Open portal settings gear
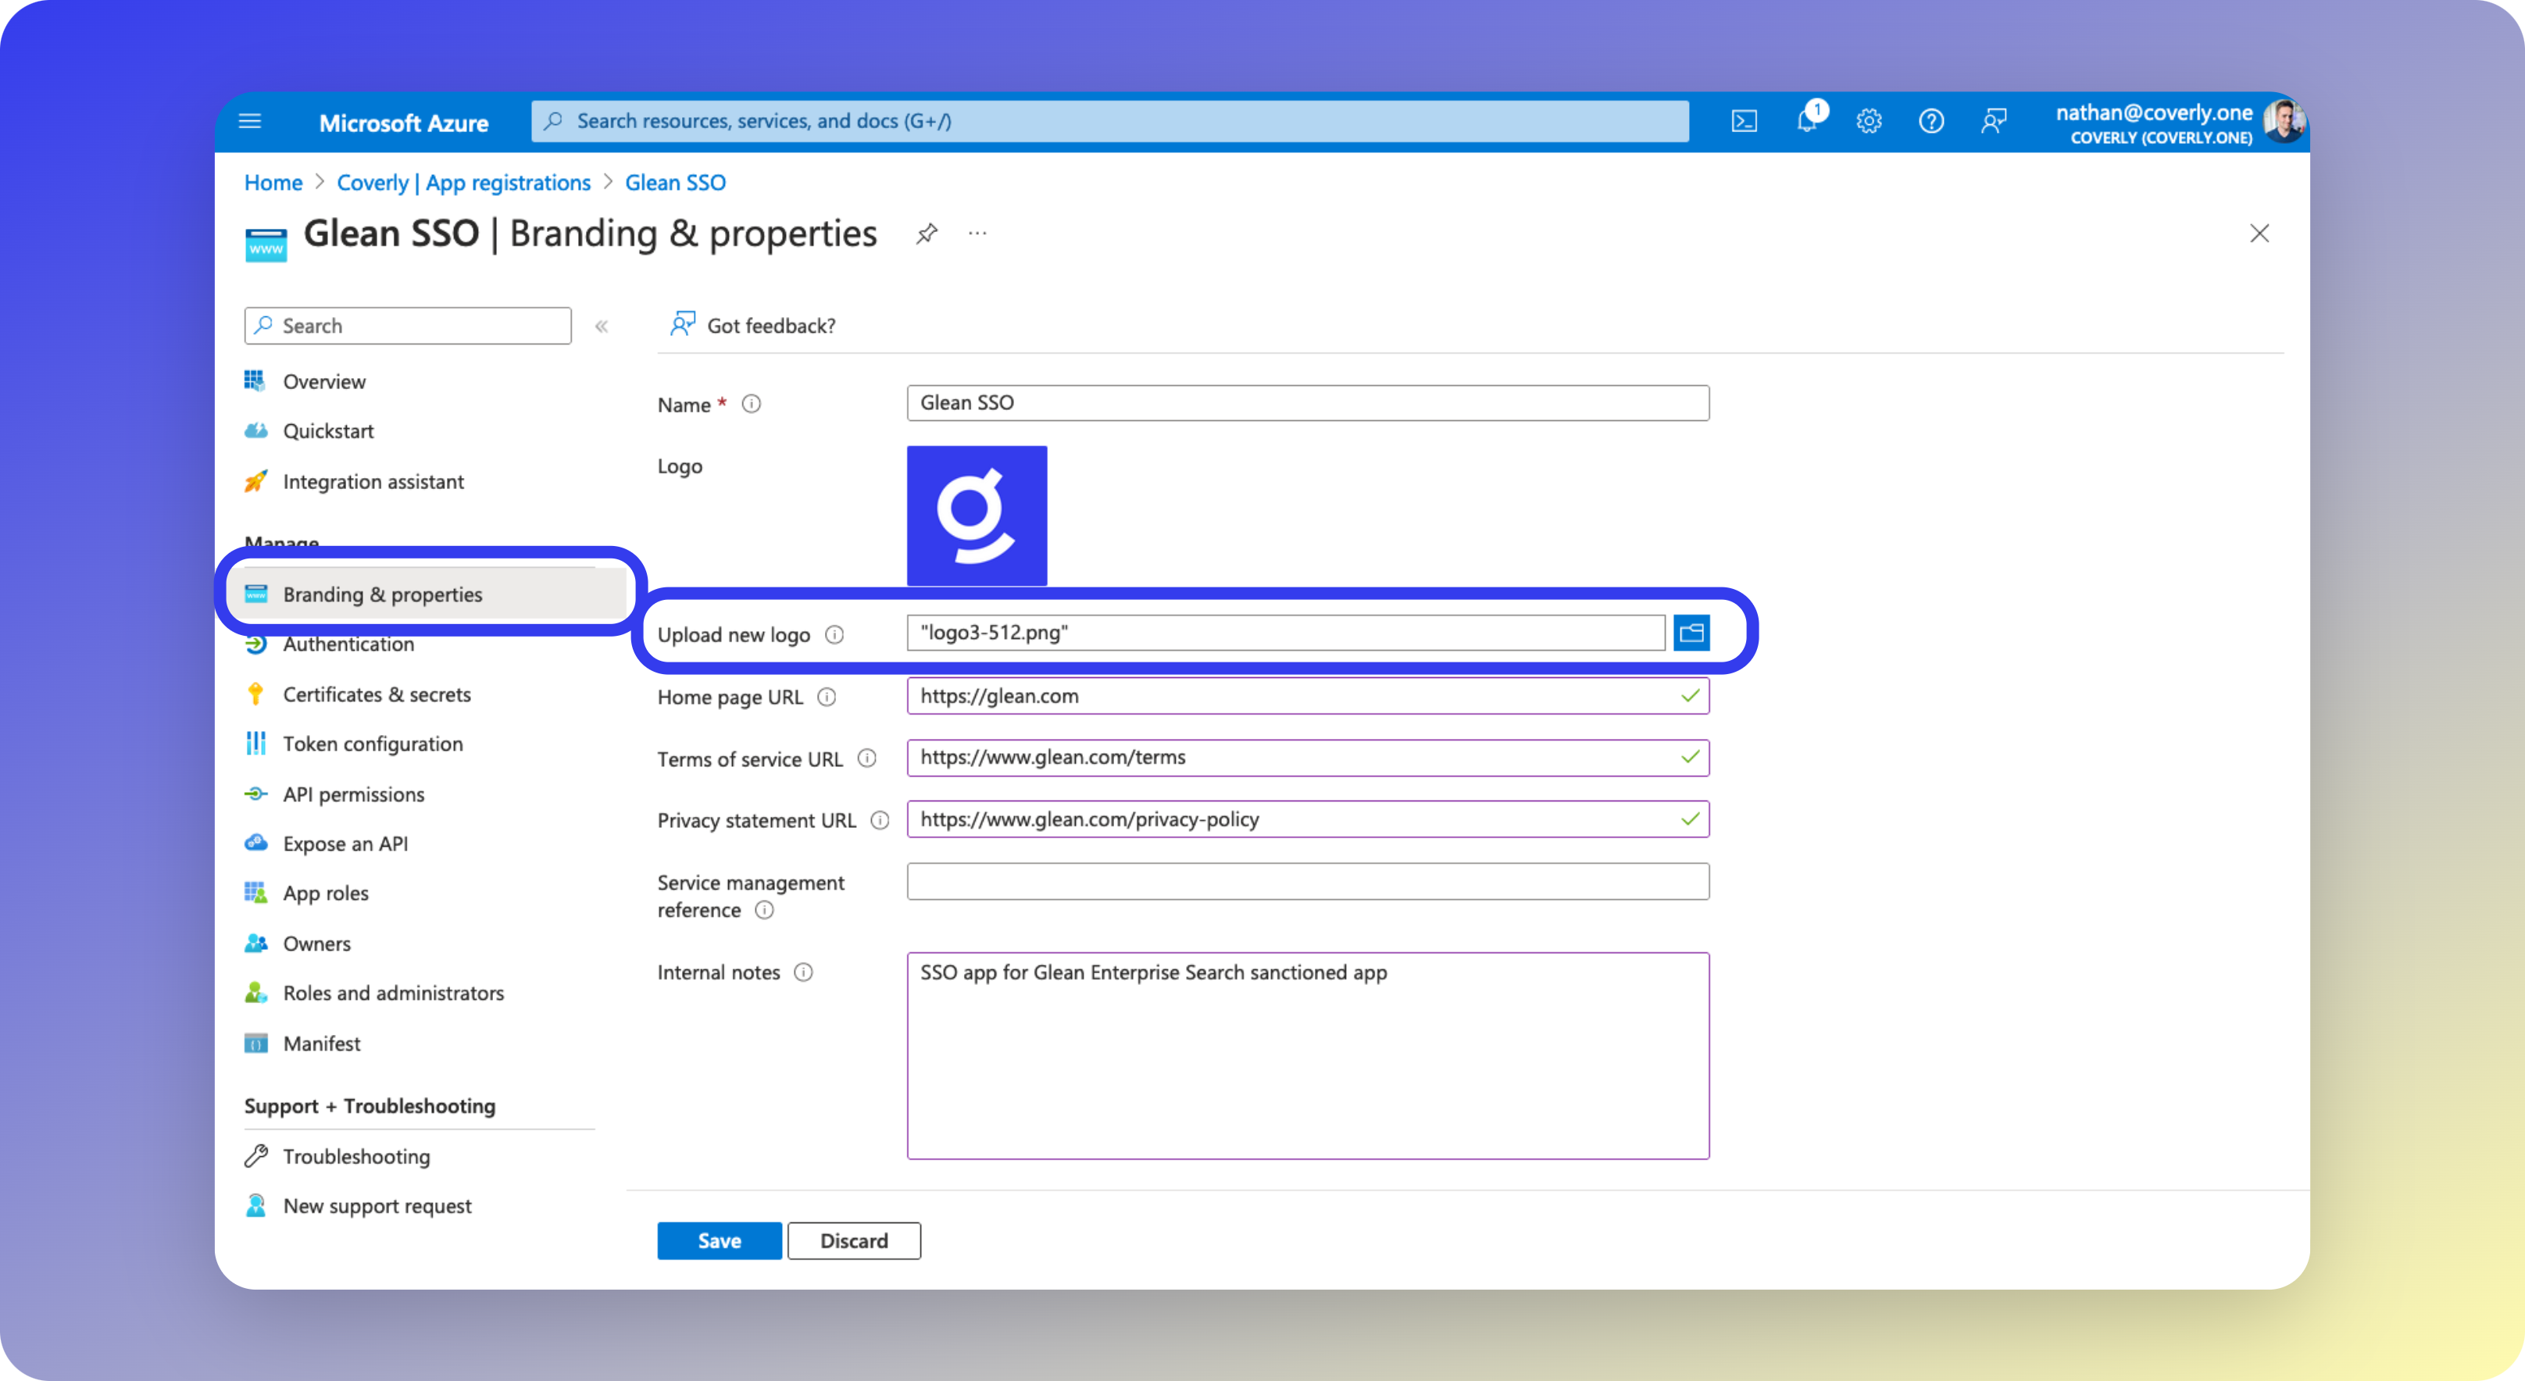The height and width of the screenshot is (1381, 2525). [1870, 122]
